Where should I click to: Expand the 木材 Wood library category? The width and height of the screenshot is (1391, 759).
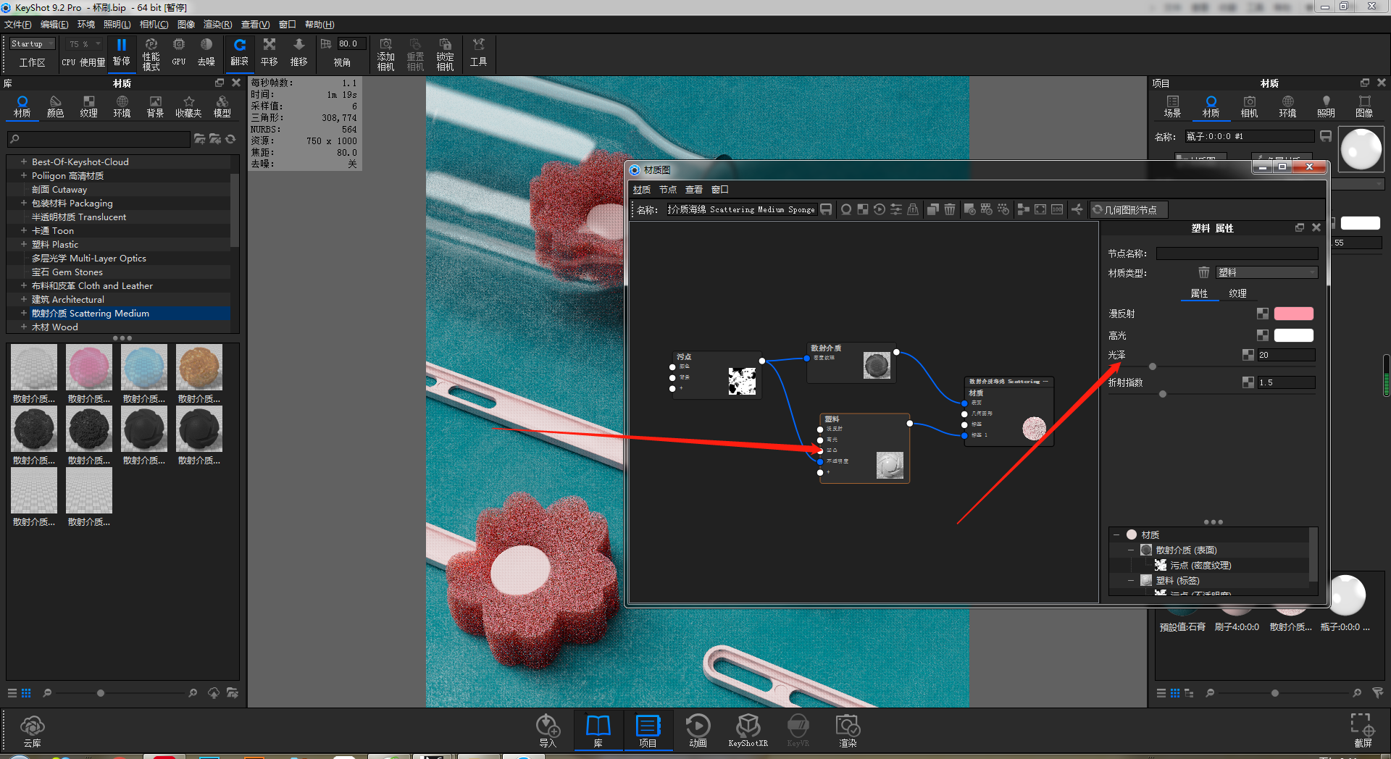(23, 327)
